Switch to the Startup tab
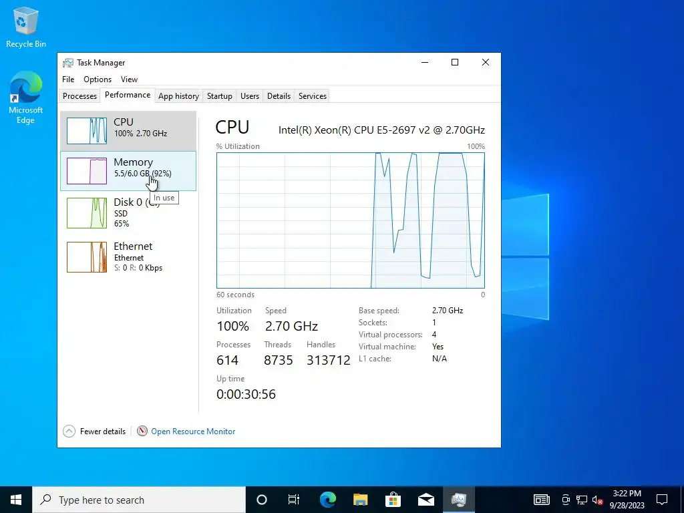The height and width of the screenshot is (513, 684). pyautogui.click(x=219, y=96)
